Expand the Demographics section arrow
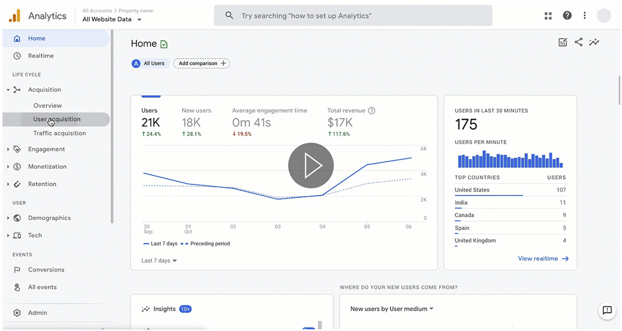622x331 pixels. pyautogui.click(x=8, y=218)
